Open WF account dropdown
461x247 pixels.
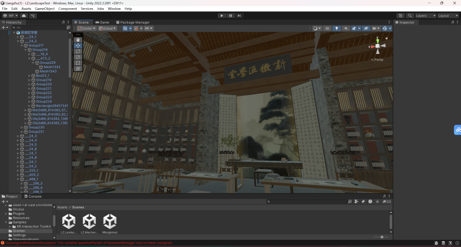click(x=11, y=16)
